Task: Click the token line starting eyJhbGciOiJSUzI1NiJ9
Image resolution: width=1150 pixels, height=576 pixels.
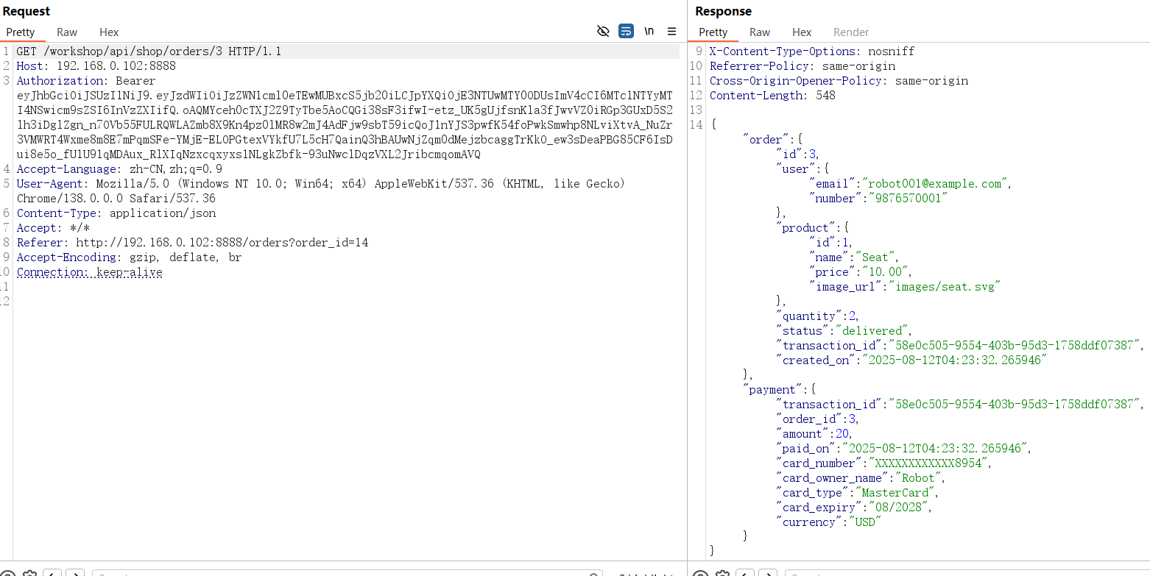Action: tap(344, 96)
